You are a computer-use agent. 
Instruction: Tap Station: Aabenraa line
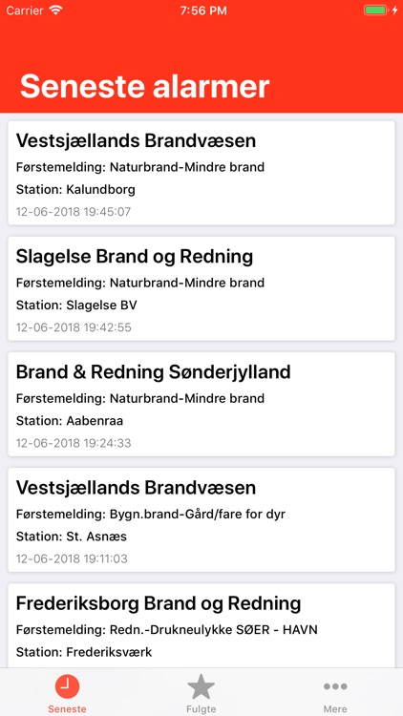tap(70, 421)
